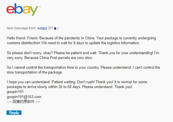Click the "New message from:" label
Screen dimensions: 173x122
tap(22, 28)
